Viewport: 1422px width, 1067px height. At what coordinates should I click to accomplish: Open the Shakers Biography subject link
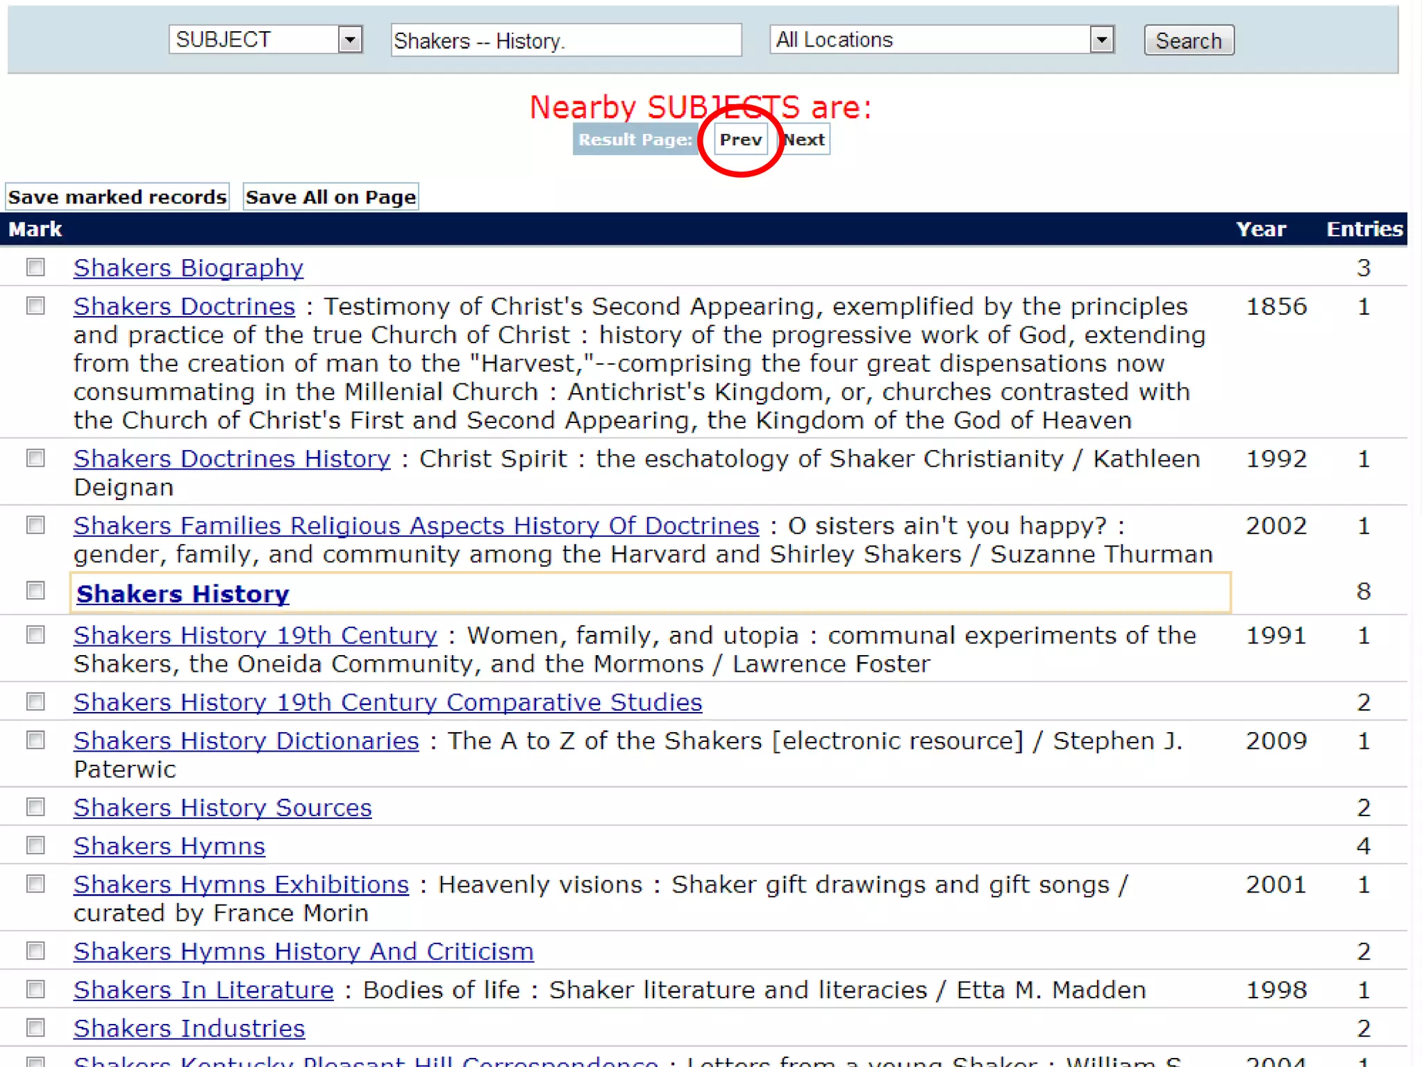click(x=188, y=268)
